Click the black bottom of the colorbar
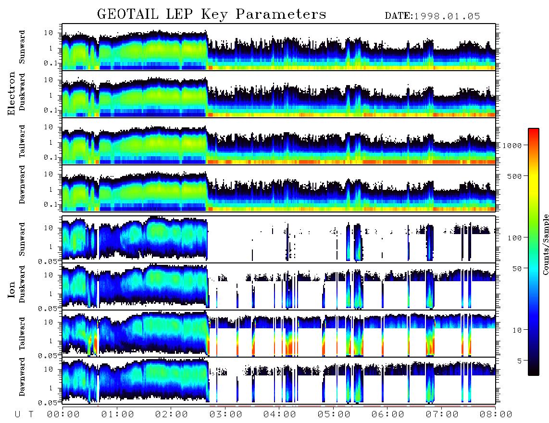 pyautogui.click(x=534, y=372)
